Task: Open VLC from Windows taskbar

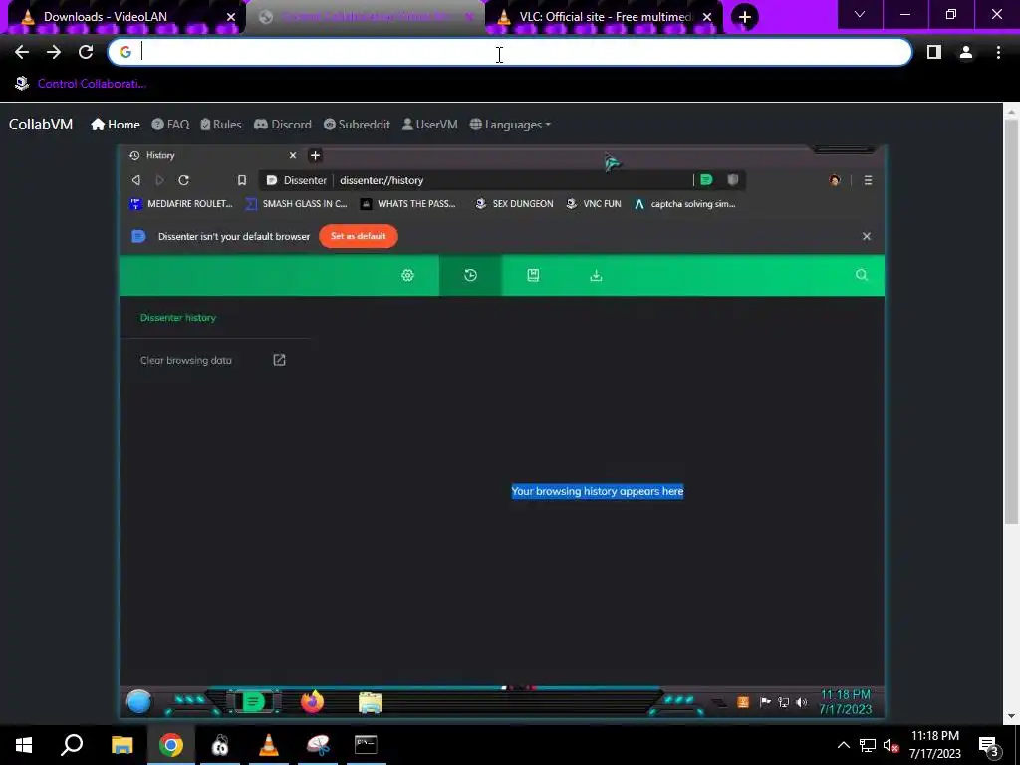Action: [x=269, y=745]
